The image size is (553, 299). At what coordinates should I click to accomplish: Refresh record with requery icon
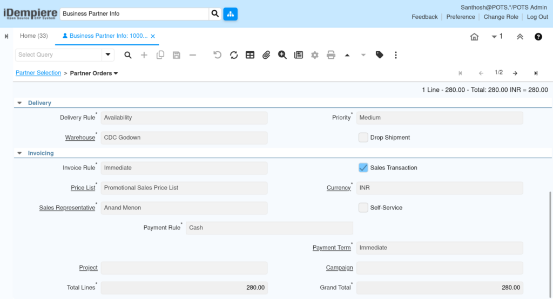[234, 55]
